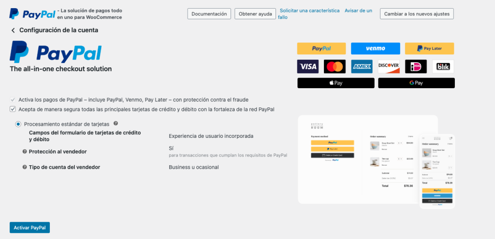Click the iDEAL payment logo
495x239 pixels.
pyautogui.click(x=415, y=66)
